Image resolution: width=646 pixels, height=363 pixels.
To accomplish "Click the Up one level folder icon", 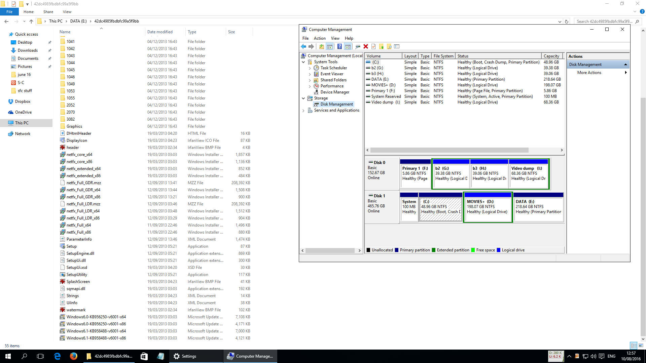I will 322,46.
